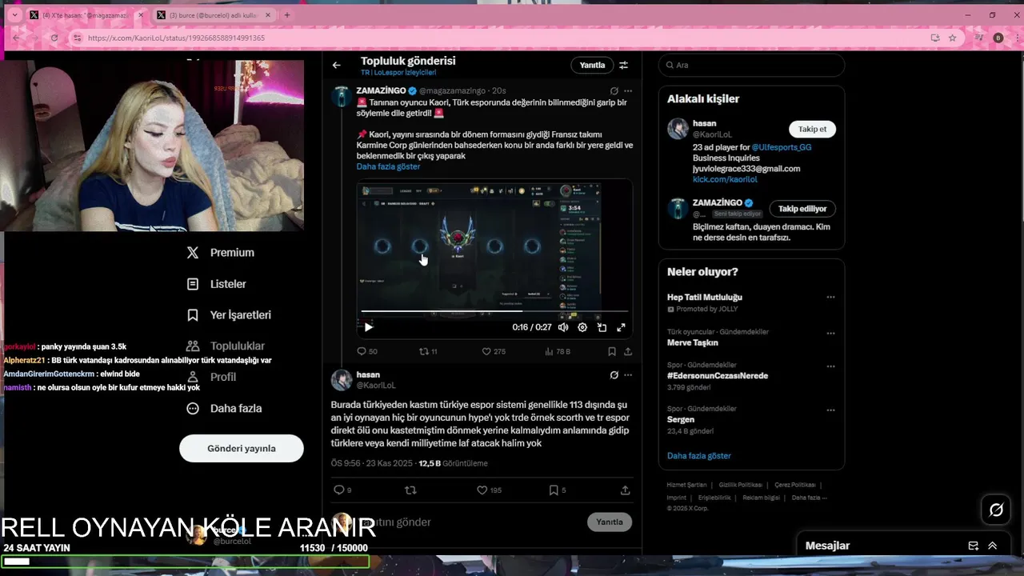The height and width of the screenshot is (576, 1024).
Task: Open the Chrome profile B avatar
Action: pos(998,38)
